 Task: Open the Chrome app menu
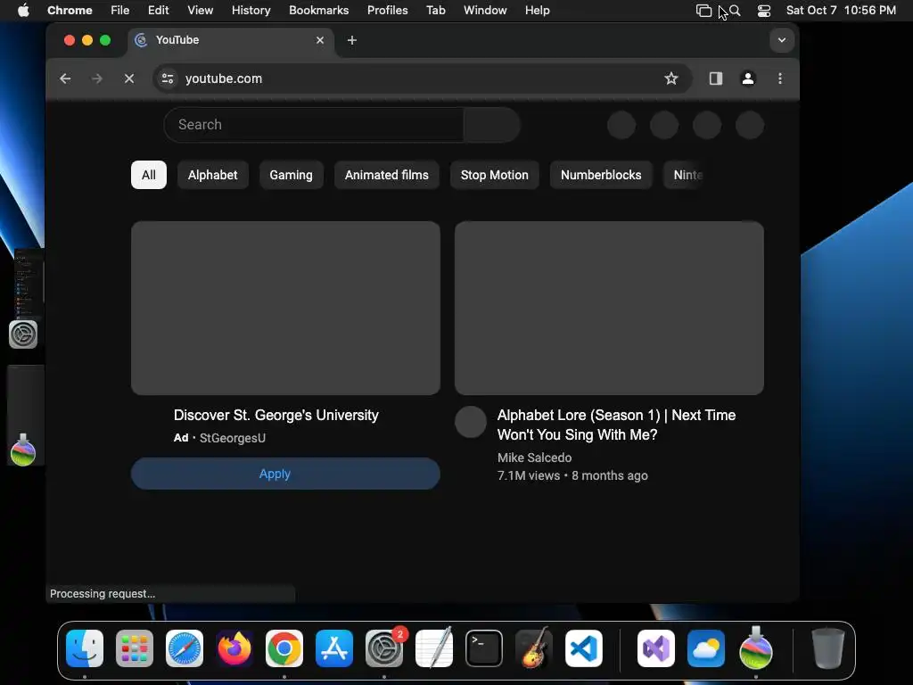click(x=70, y=11)
